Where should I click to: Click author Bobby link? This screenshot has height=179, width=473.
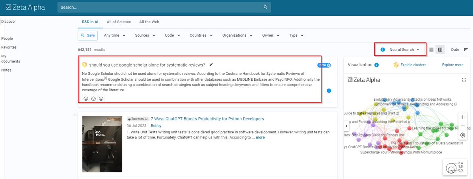click(156, 125)
